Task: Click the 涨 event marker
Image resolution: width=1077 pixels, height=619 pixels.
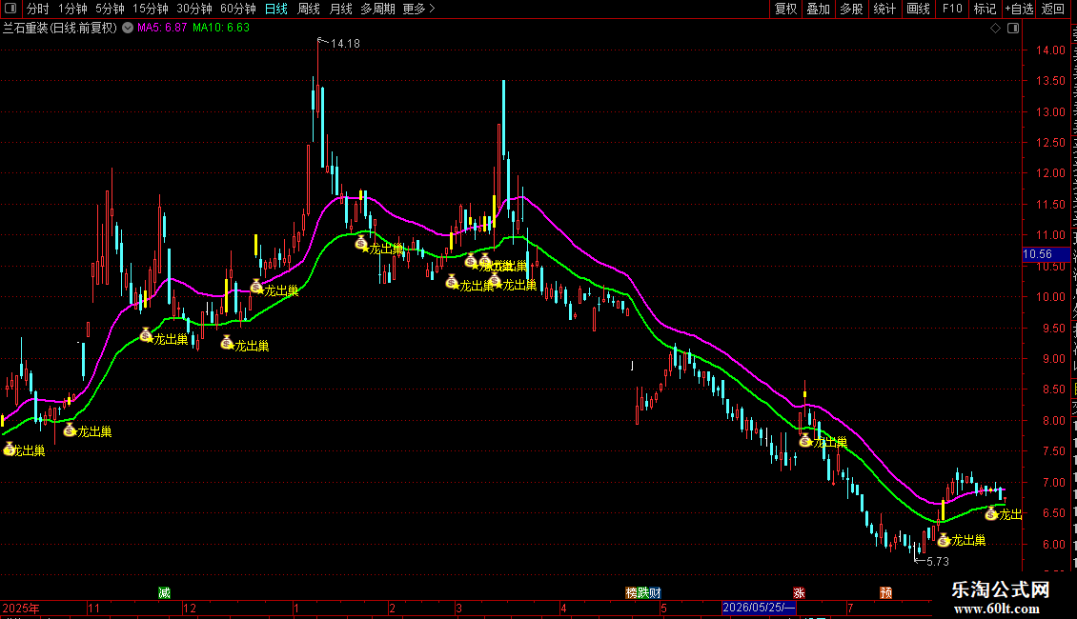Action: click(x=798, y=593)
